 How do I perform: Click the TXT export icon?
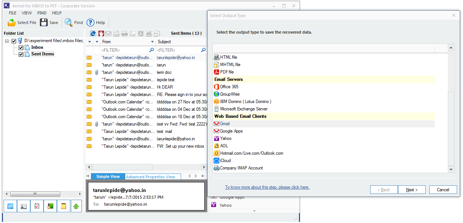pyautogui.click(x=125, y=34)
